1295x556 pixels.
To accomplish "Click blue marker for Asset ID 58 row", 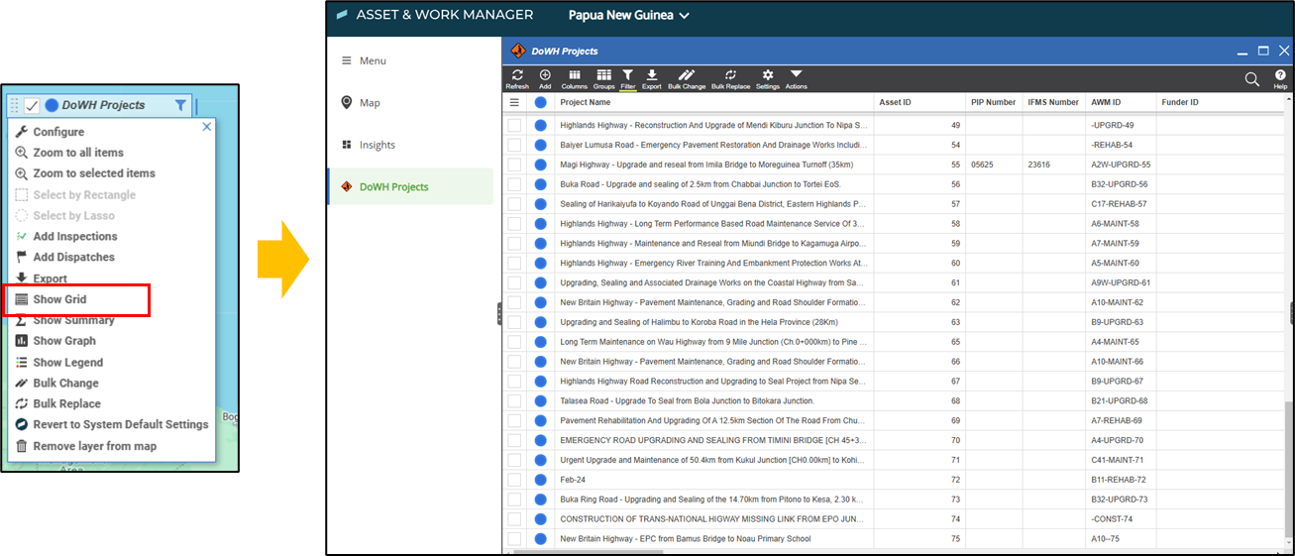I will click(x=541, y=224).
